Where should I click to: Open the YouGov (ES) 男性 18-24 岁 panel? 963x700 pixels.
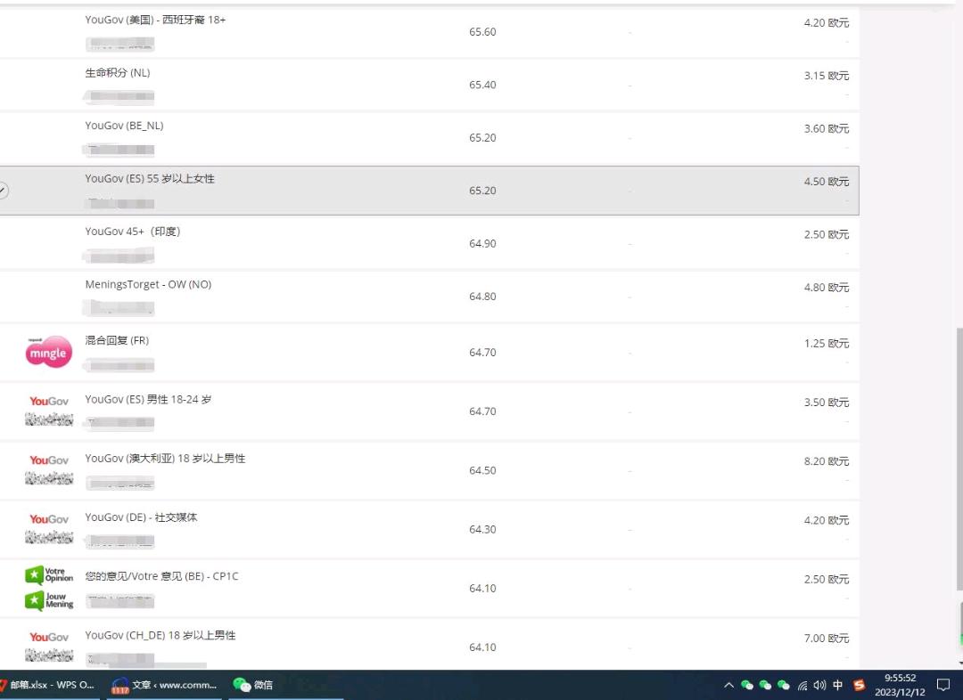[148, 399]
